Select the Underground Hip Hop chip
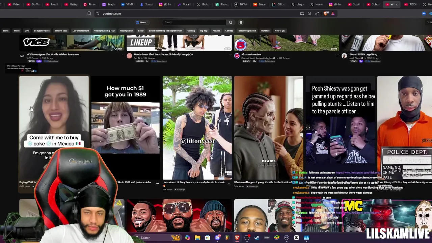This screenshot has height=243, width=432. pos(104,31)
